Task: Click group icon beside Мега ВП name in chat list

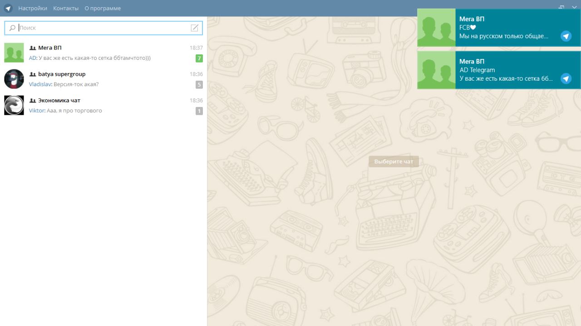Action: [x=33, y=48]
